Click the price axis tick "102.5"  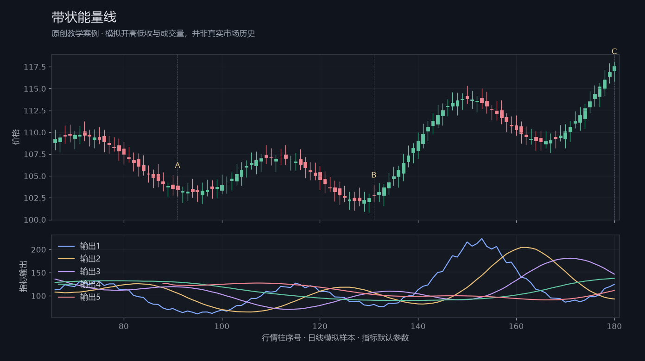pyautogui.click(x=35, y=198)
